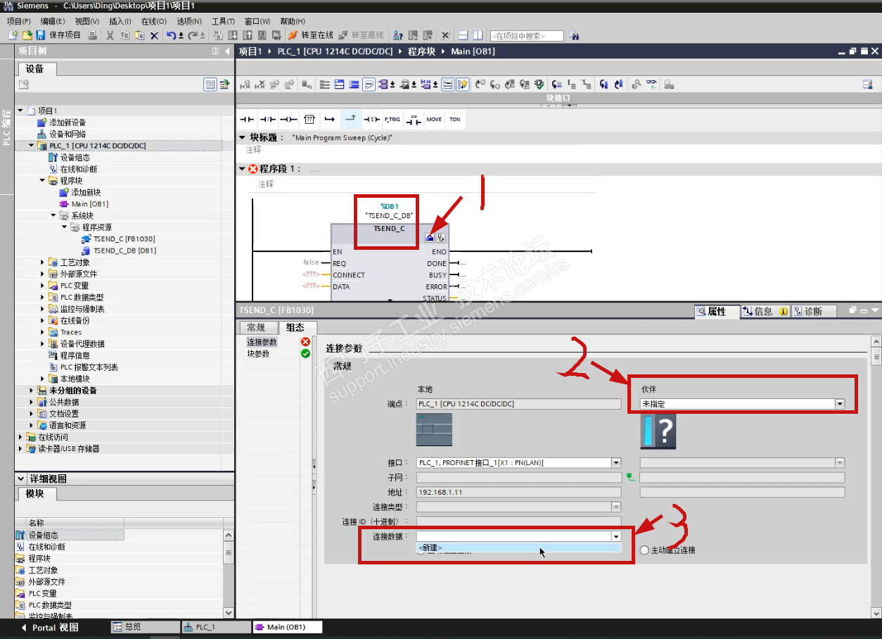Image resolution: width=882 pixels, height=639 pixels.
Task: Click the Go online (转至在线) button
Action: (310, 35)
